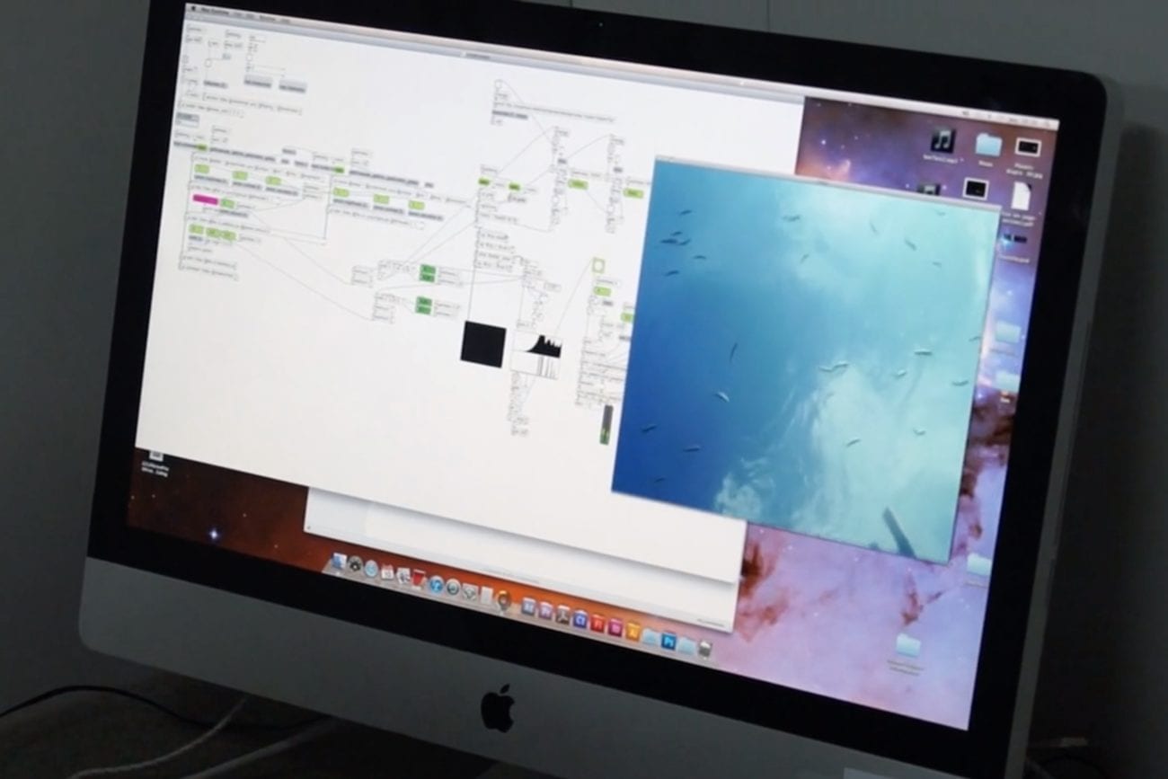
Task: Open the Trash in the dock
Action: pyautogui.click(x=705, y=649)
